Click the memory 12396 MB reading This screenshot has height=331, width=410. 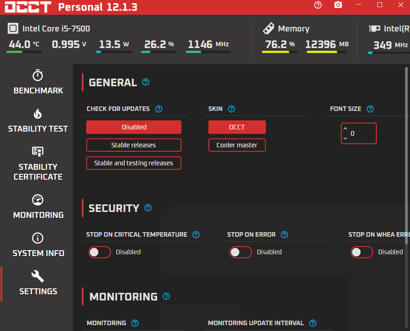click(327, 44)
